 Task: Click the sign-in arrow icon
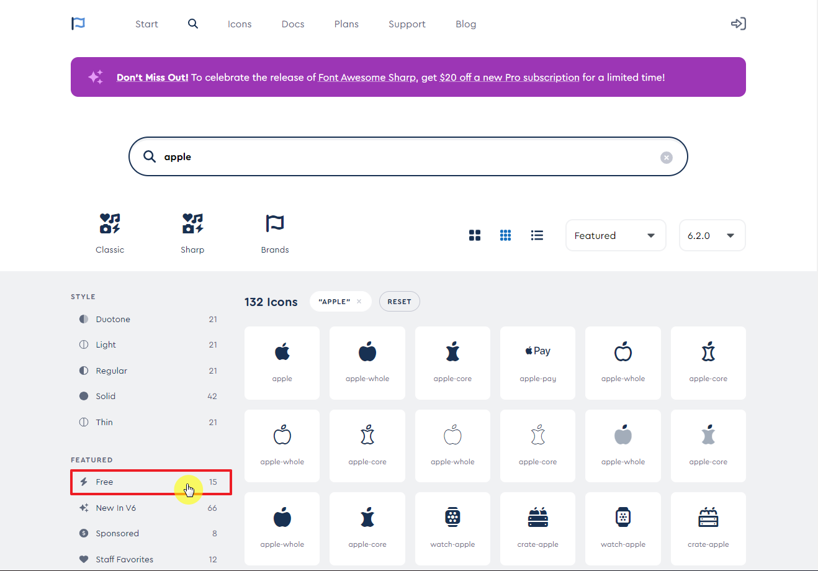[738, 24]
